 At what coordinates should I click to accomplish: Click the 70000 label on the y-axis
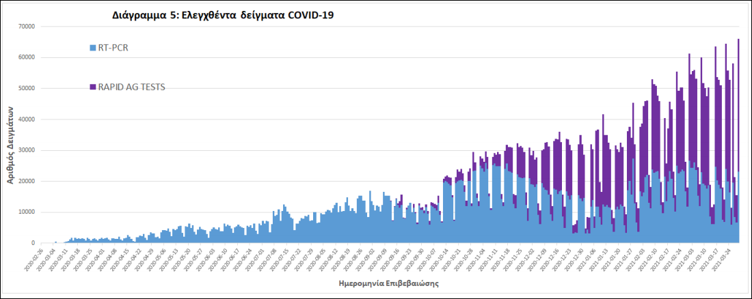(27, 27)
